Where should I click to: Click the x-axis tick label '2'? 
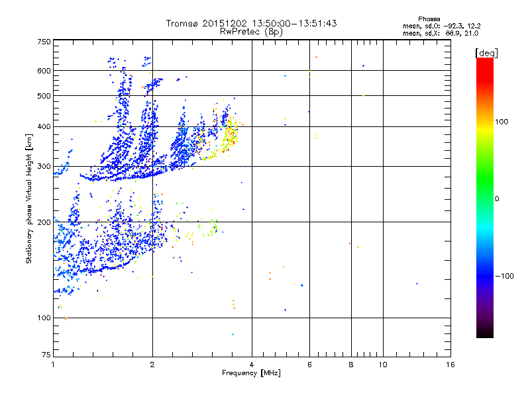click(x=152, y=365)
